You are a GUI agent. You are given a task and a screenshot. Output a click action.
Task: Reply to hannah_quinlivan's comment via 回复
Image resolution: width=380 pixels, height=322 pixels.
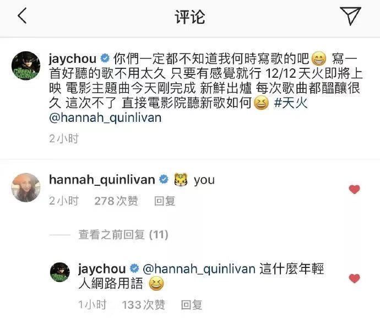[x=165, y=201]
